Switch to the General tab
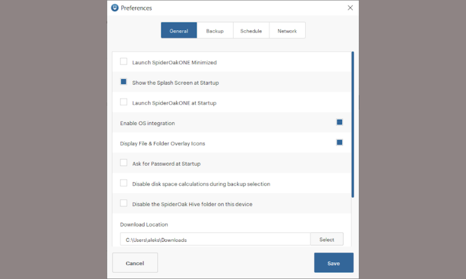This screenshot has width=466, height=279. 179,31
